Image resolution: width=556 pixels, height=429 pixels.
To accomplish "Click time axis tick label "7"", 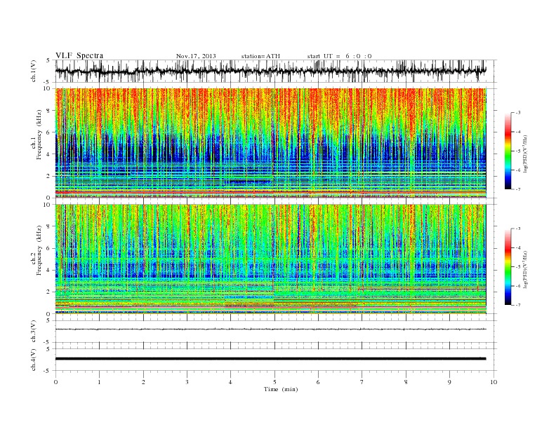I will [362, 382].
